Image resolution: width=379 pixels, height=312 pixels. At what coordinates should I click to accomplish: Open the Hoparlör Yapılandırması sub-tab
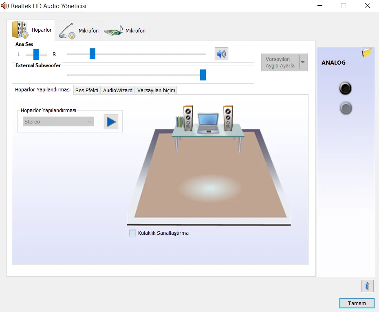coord(43,90)
